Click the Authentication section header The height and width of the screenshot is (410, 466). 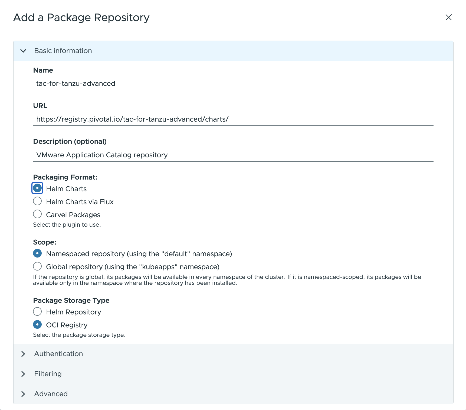[58, 354]
